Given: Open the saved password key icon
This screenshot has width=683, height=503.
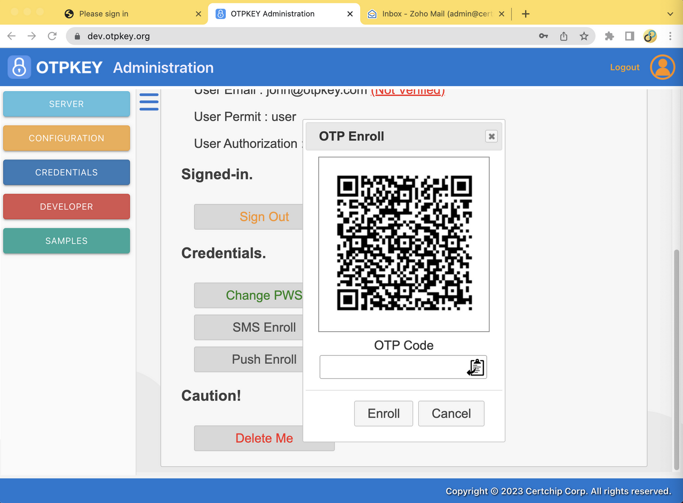Looking at the screenshot, I should pos(543,36).
